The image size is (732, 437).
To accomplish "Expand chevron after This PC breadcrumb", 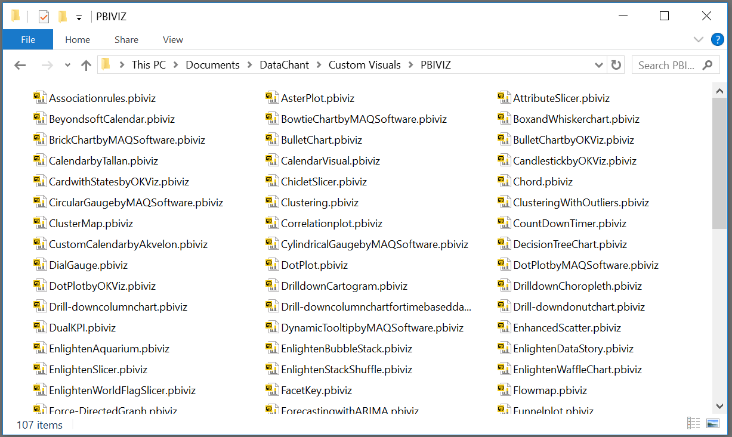I will (x=176, y=65).
